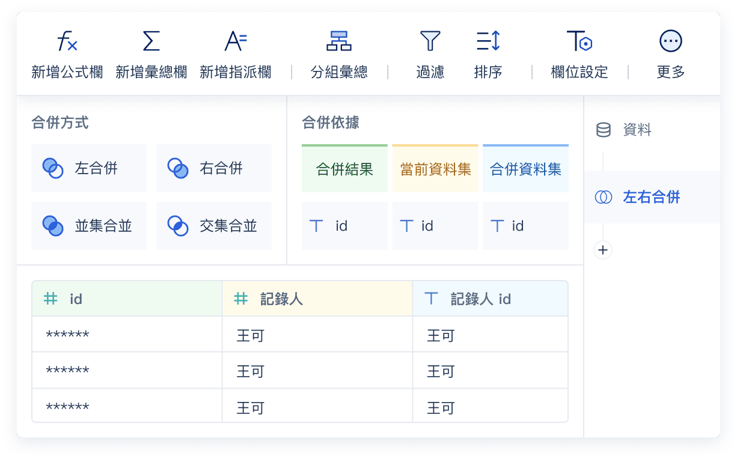The image size is (737, 459).
Task: Open the id field under 合併結果
Action: point(344,226)
